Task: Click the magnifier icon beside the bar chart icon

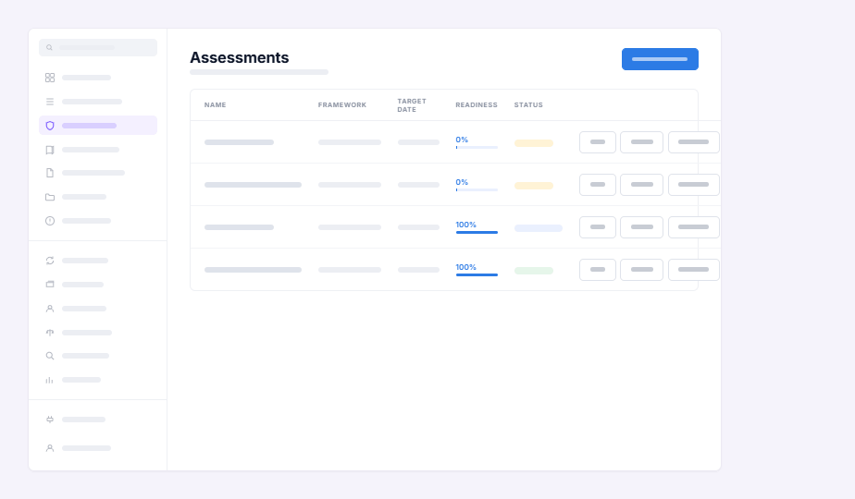Action: click(50, 356)
